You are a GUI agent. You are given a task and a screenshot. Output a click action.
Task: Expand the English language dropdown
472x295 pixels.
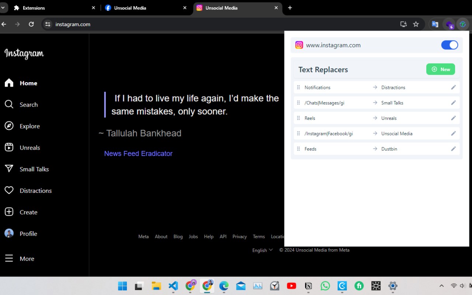click(x=263, y=250)
